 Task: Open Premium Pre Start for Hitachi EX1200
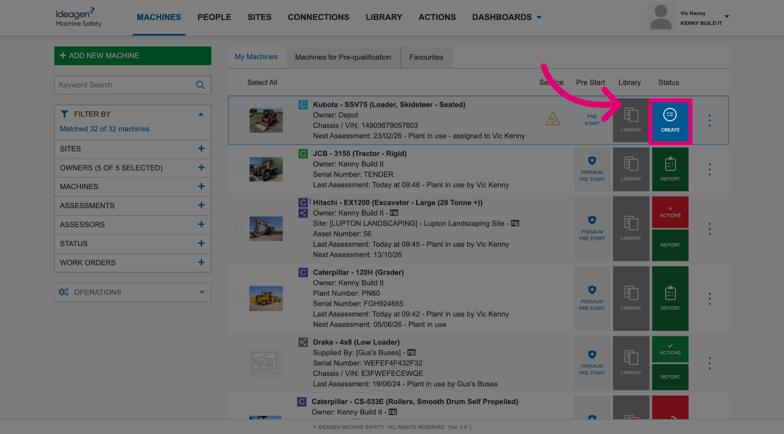592,228
